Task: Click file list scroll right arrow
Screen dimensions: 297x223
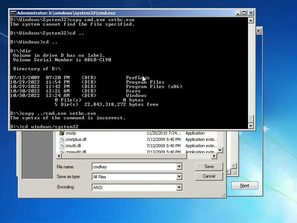Action: 214,156
